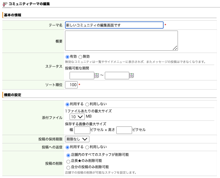This screenshot has width=220, height=178.
Task: Click the 機能の設定 section heading
Action: pos(13,95)
